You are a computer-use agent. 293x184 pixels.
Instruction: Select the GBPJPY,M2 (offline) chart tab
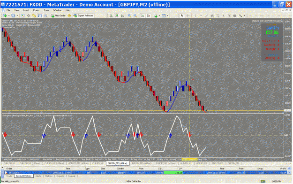[x=118, y=163]
